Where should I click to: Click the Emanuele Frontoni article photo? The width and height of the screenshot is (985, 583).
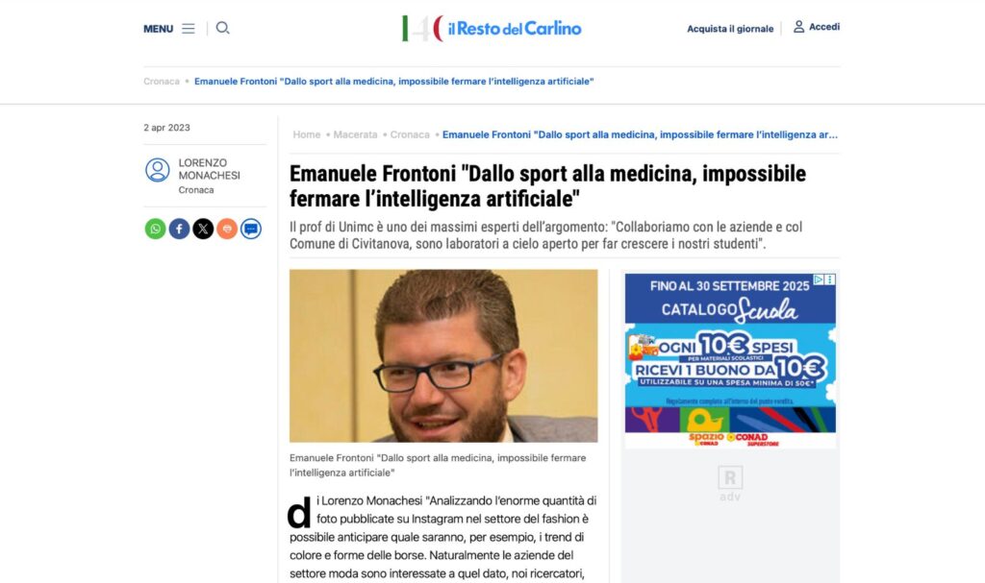click(443, 355)
